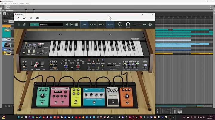Toggle the BRIGHT rocker switch
This screenshot has height=120, width=215.
pyautogui.click(x=93, y=61)
